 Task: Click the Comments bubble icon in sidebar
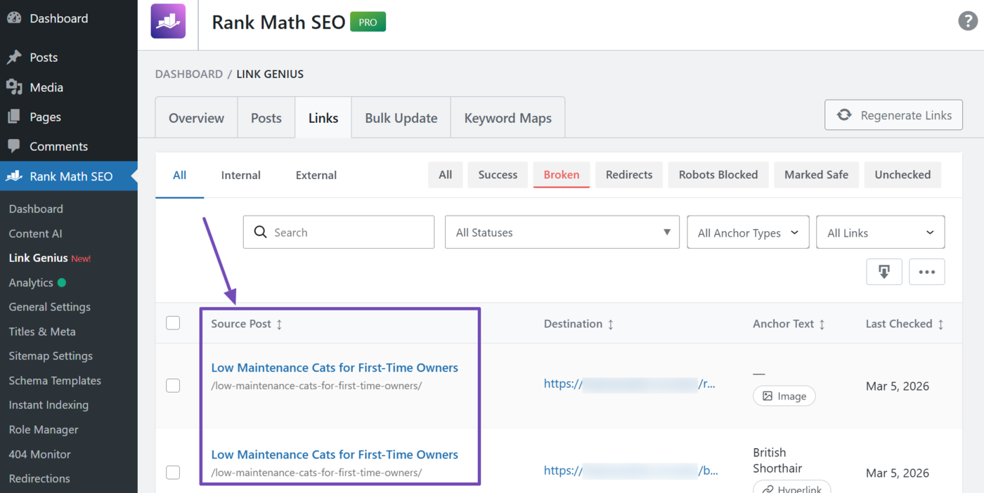14,146
